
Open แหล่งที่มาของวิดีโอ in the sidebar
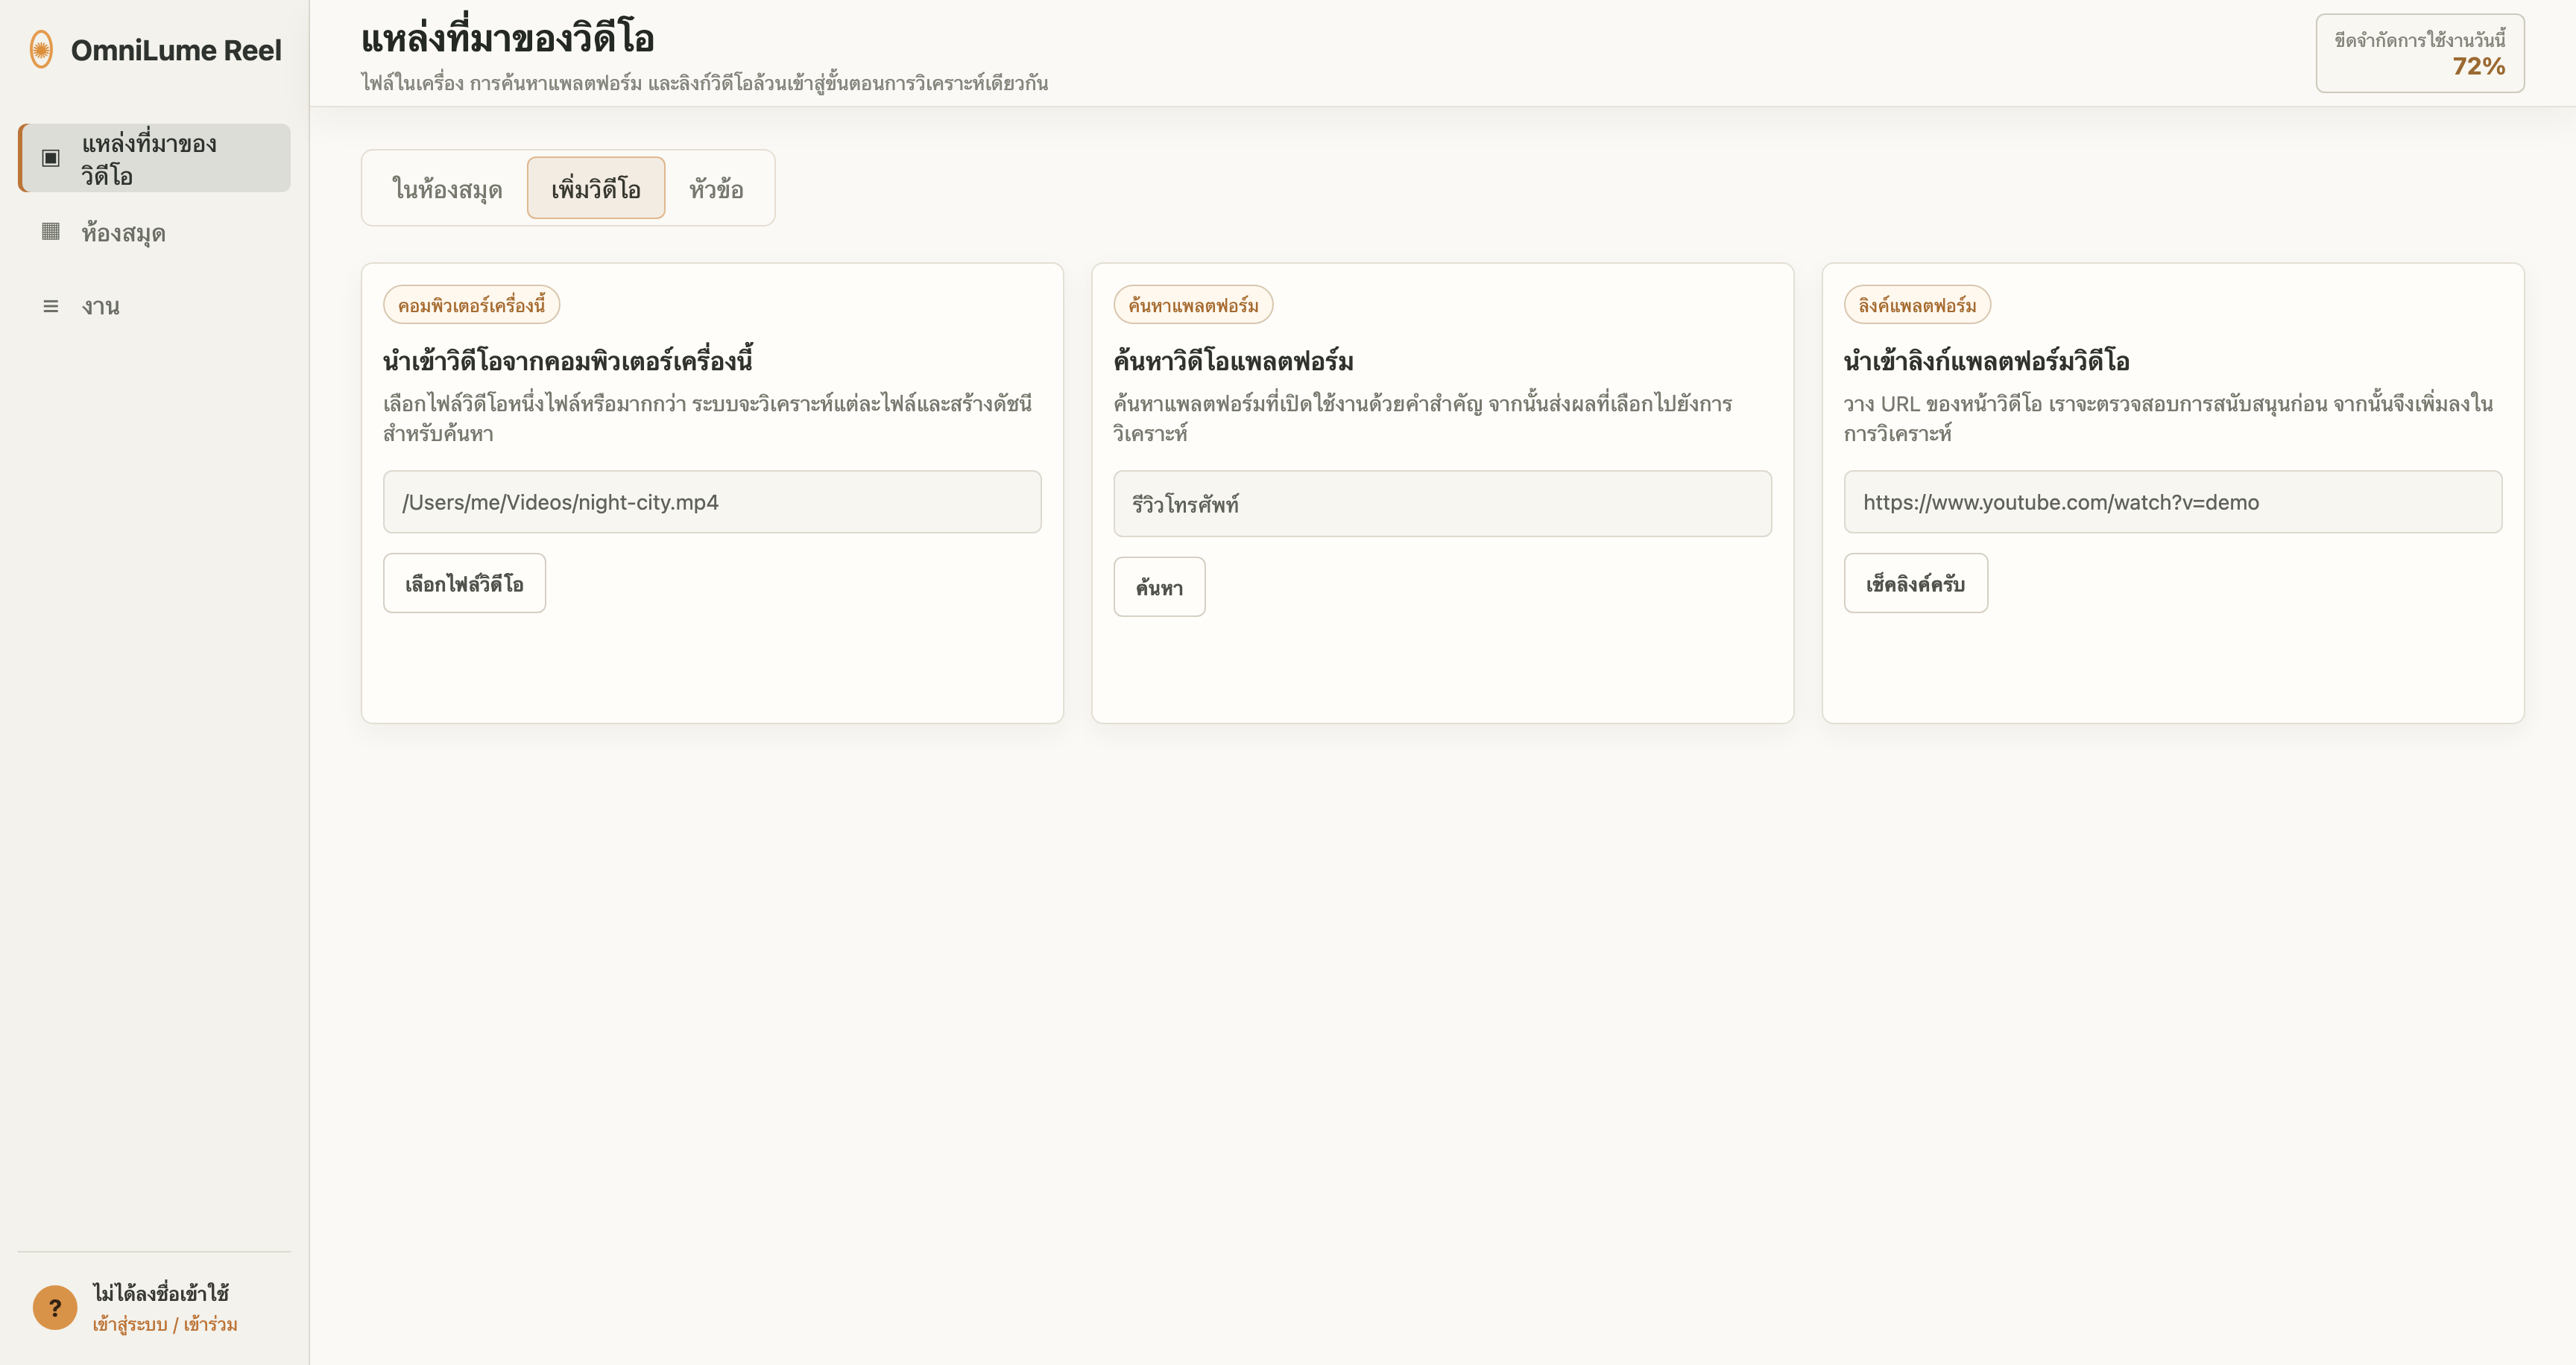[155, 158]
